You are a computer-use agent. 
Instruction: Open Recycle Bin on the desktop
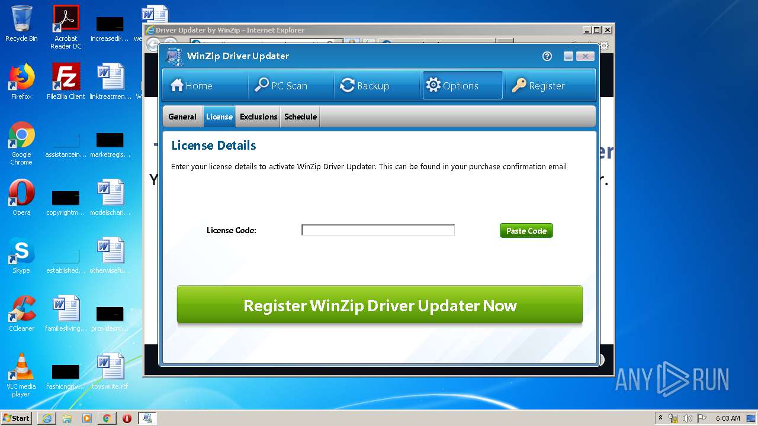point(21,24)
